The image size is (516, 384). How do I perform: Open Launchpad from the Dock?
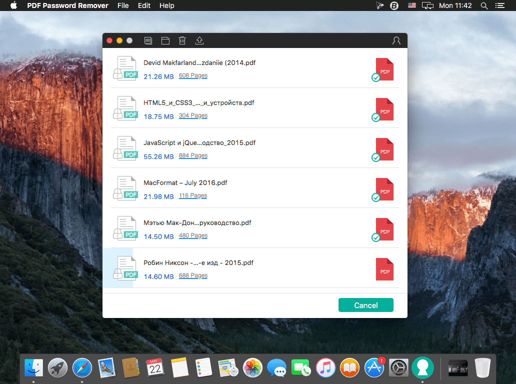pyautogui.click(x=57, y=367)
